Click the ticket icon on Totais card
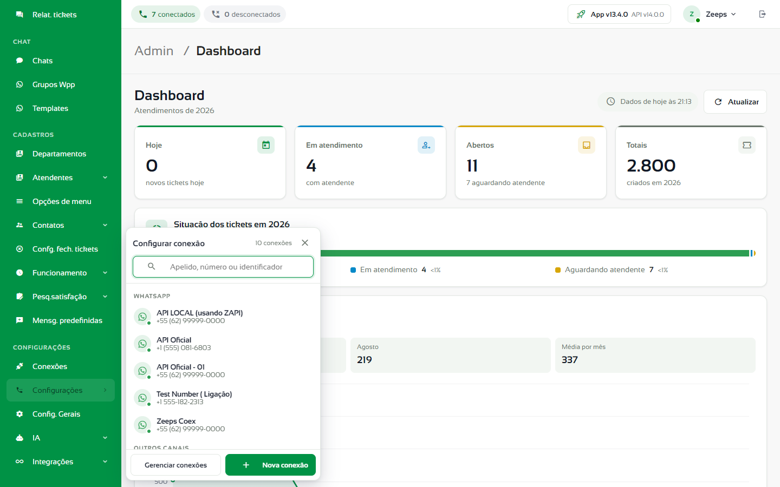The width and height of the screenshot is (780, 487). coord(747,145)
